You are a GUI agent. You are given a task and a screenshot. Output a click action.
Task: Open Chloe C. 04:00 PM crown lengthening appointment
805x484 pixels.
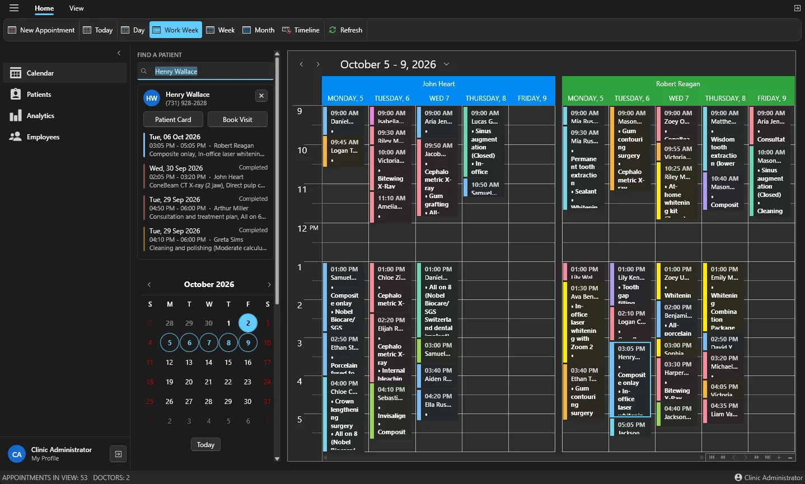coord(344,415)
